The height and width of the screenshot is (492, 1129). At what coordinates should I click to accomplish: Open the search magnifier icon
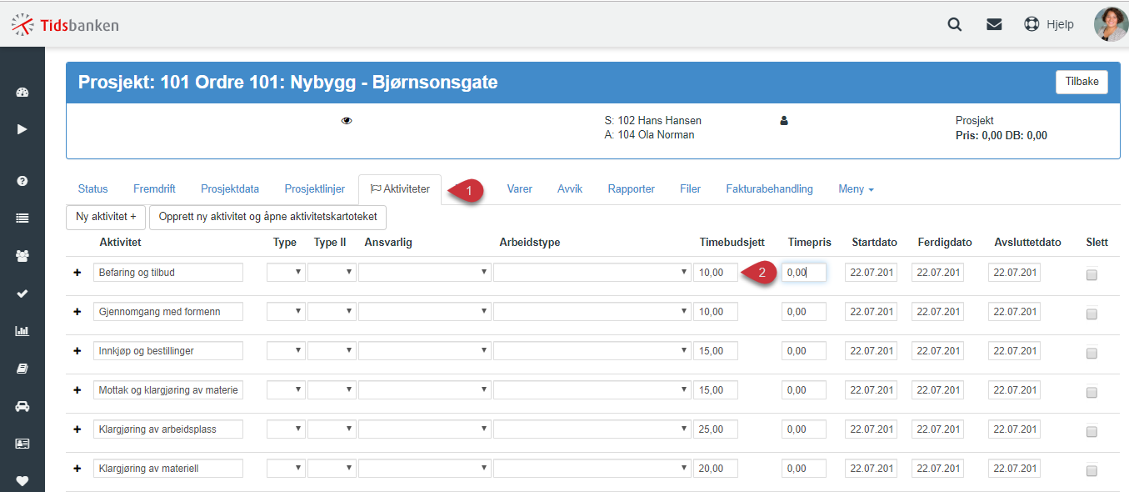[x=955, y=24]
